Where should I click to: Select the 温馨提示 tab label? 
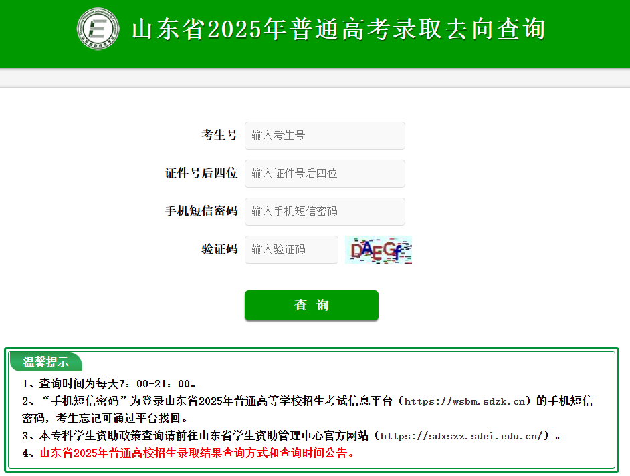pos(45,362)
